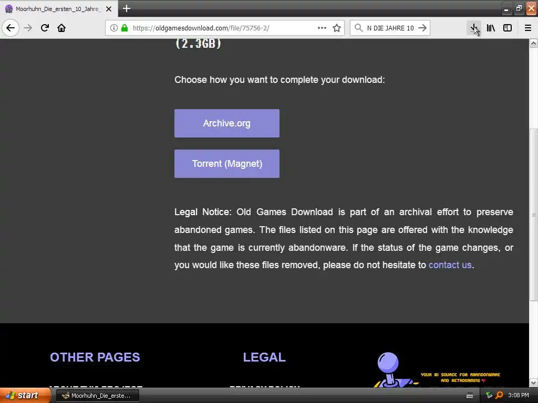Click the green secure connection padlock
Viewport: 538px width, 403px height.
(x=125, y=28)
